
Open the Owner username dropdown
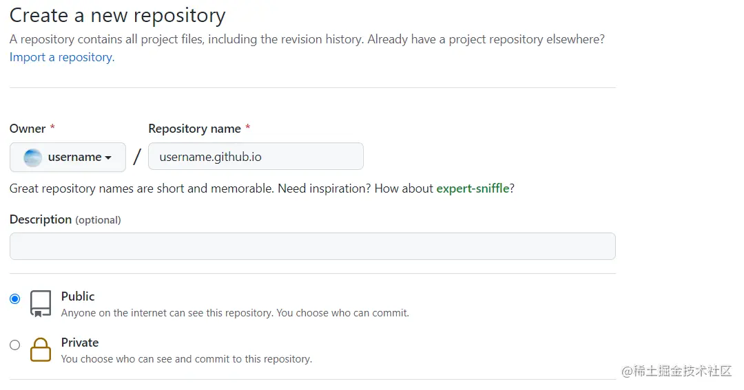pos(68,157)
